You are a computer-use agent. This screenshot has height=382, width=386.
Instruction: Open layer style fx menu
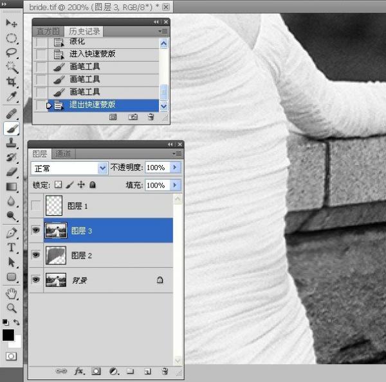(x=79, y=371)
